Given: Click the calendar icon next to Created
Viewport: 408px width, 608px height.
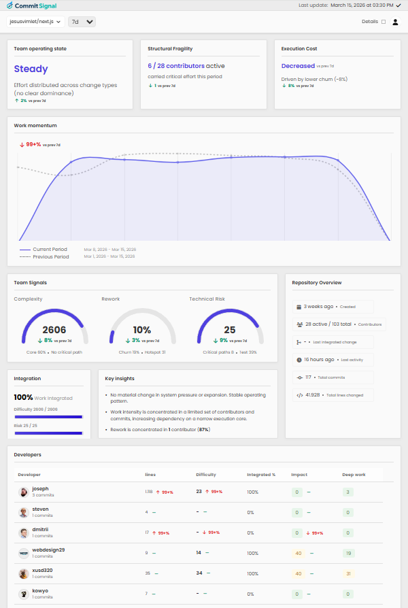Looking at the screenshot, I should click(299, 307).
